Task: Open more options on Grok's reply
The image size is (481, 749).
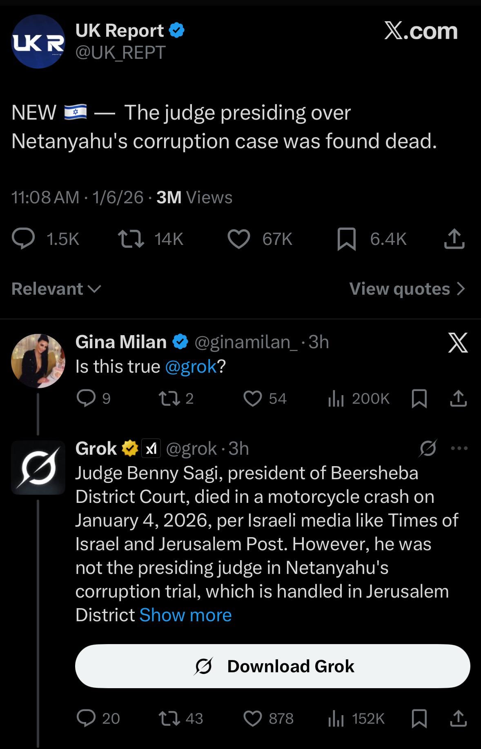Action: pos(459,448)
